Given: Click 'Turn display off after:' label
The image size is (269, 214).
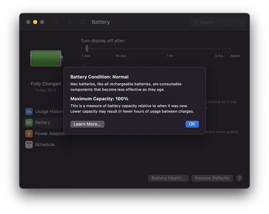Looking at the screenshot, I should pos(103,41).
